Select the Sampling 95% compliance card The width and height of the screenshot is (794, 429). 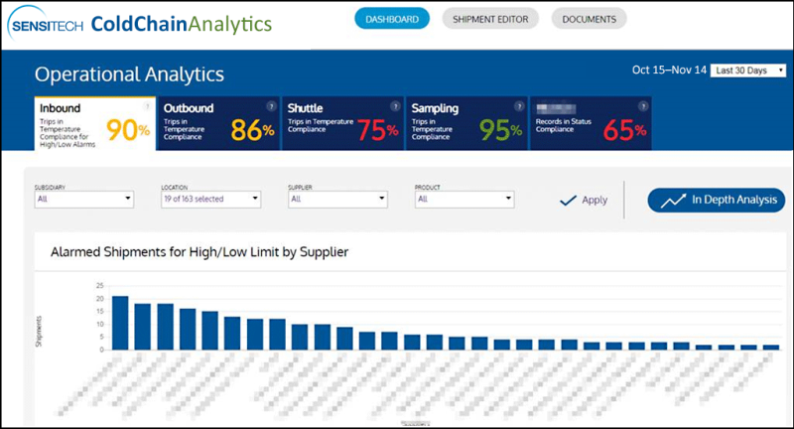point(466,123)
